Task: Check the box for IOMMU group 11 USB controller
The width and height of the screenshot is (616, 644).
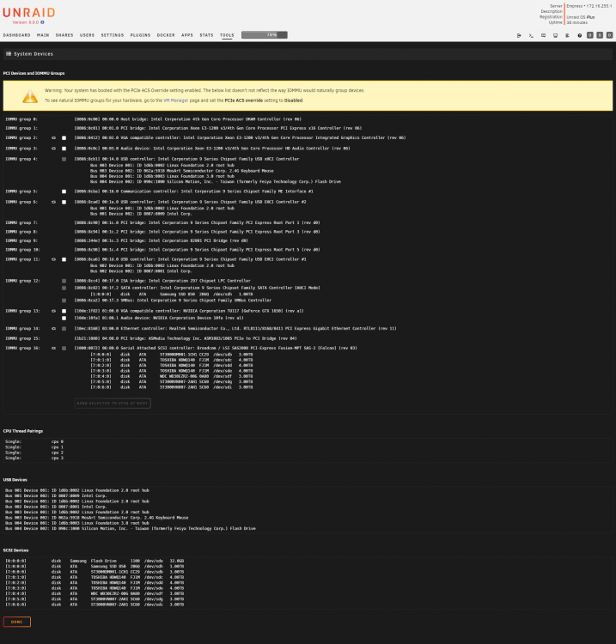Action: (64, 259)
